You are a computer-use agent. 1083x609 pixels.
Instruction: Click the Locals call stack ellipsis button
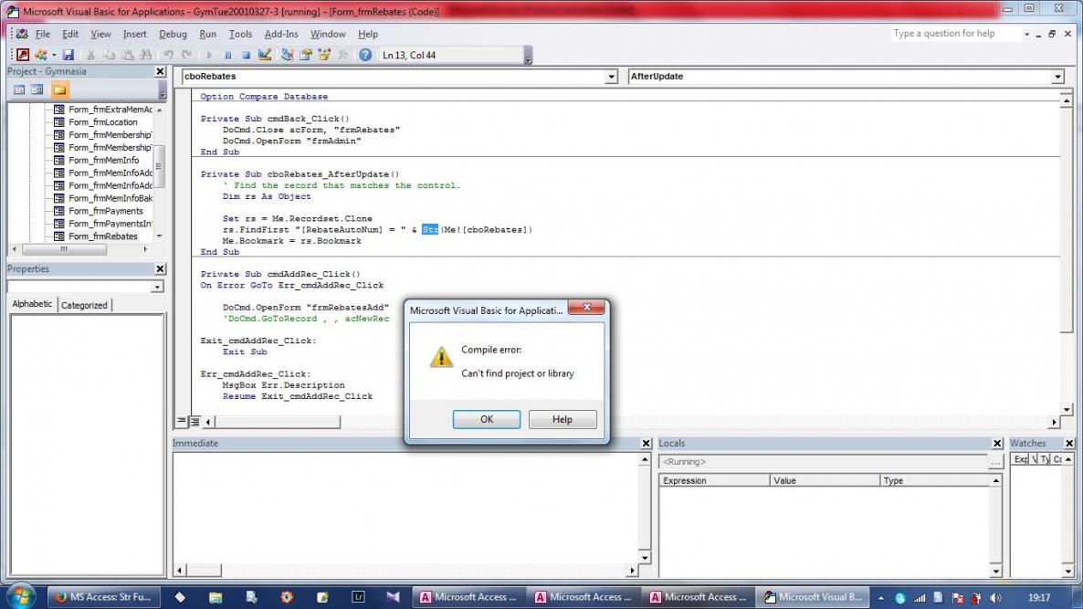click(995, 462)
